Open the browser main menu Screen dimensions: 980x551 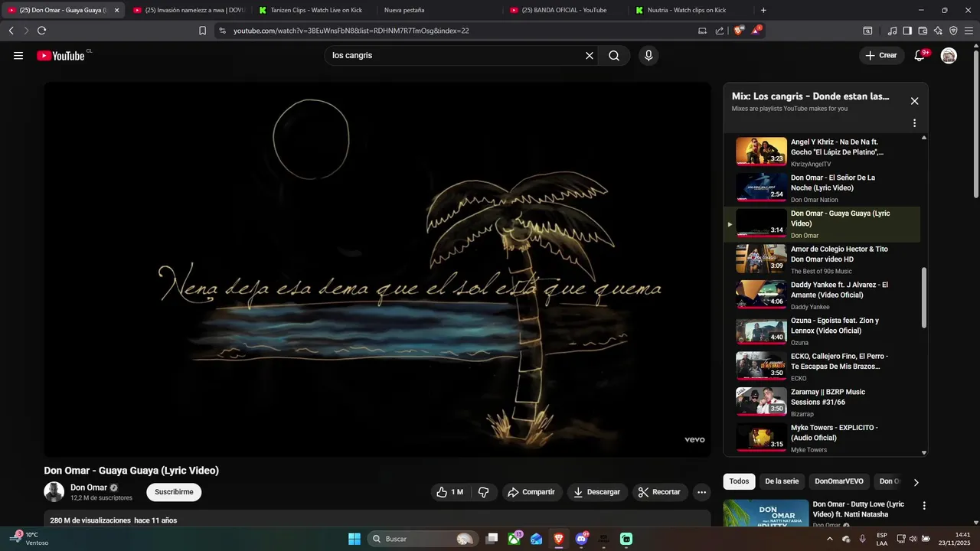pyautogui.click(x=969, y=31)
